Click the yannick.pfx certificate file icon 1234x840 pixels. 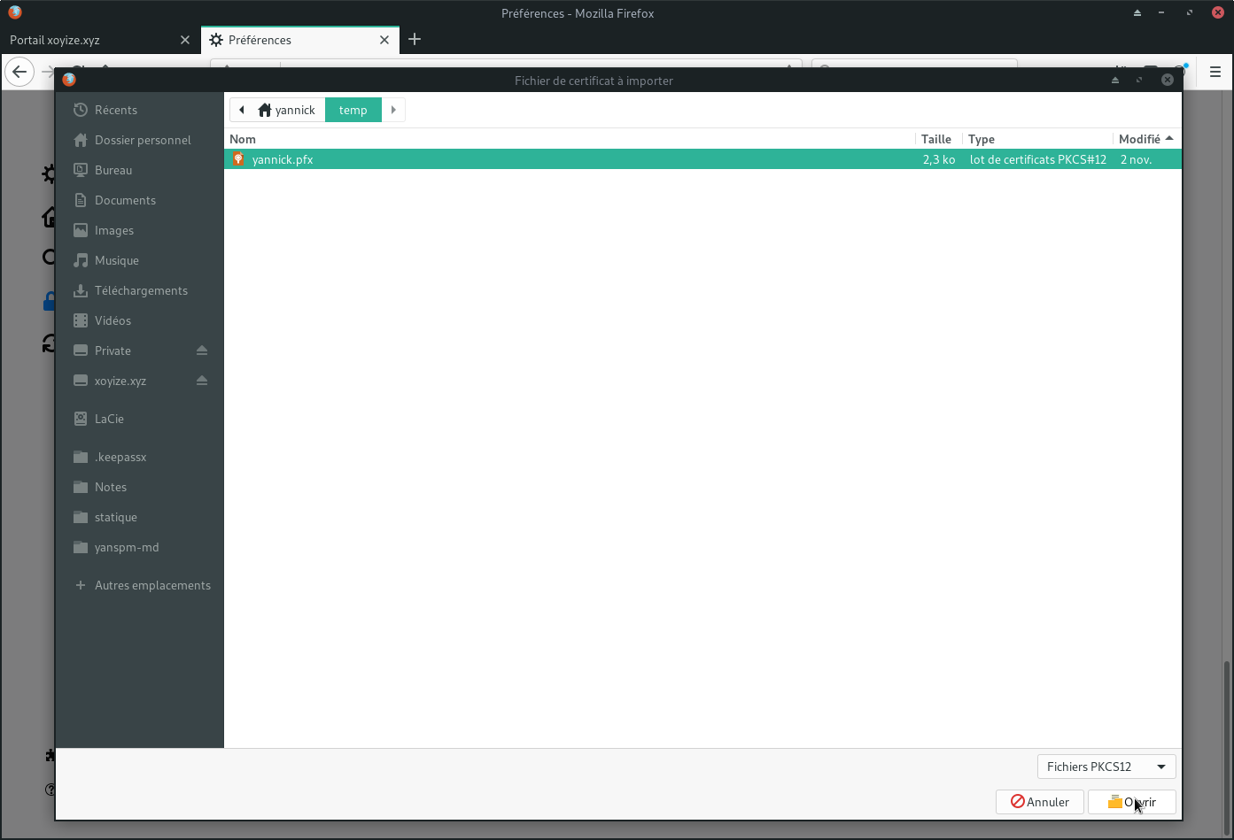point(238,159)
